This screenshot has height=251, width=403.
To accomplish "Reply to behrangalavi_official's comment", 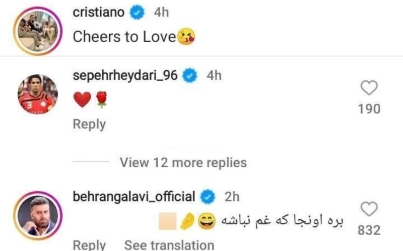I will tap(89, 245).
